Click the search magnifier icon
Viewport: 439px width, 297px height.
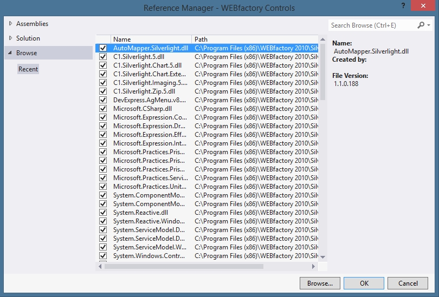(421, 25)
